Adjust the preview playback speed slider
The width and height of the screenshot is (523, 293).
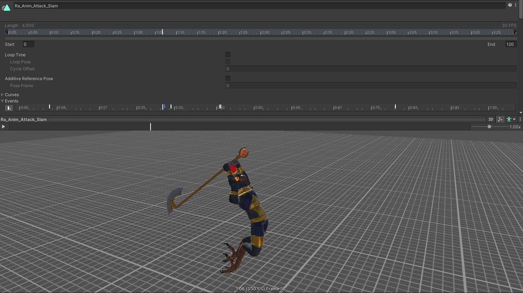490,126
